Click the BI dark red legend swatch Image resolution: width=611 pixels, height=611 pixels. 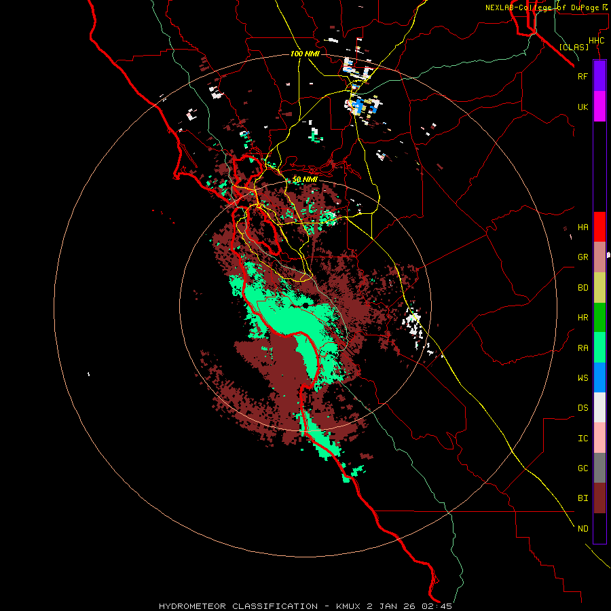point(599,498)
